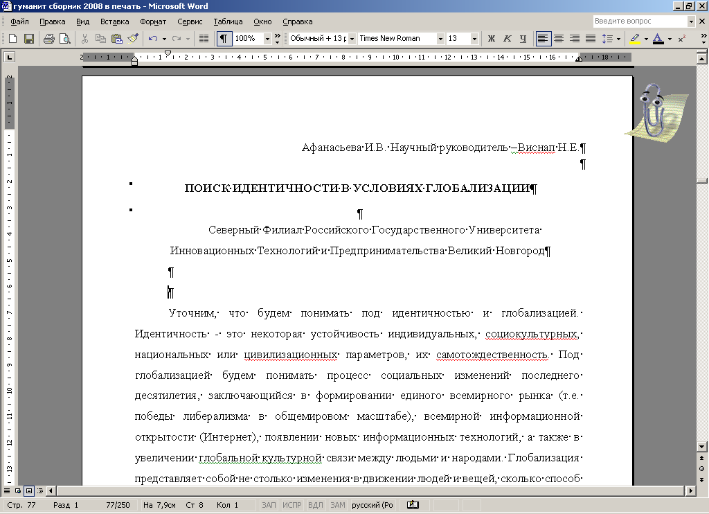709x514 pixels.
Task: Print the document
Action: tap(49, 39)
